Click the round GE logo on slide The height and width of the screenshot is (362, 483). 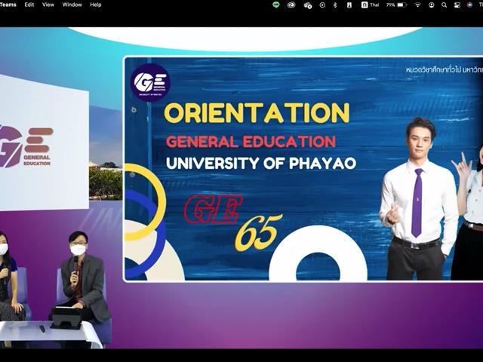(x=150, y=82)
